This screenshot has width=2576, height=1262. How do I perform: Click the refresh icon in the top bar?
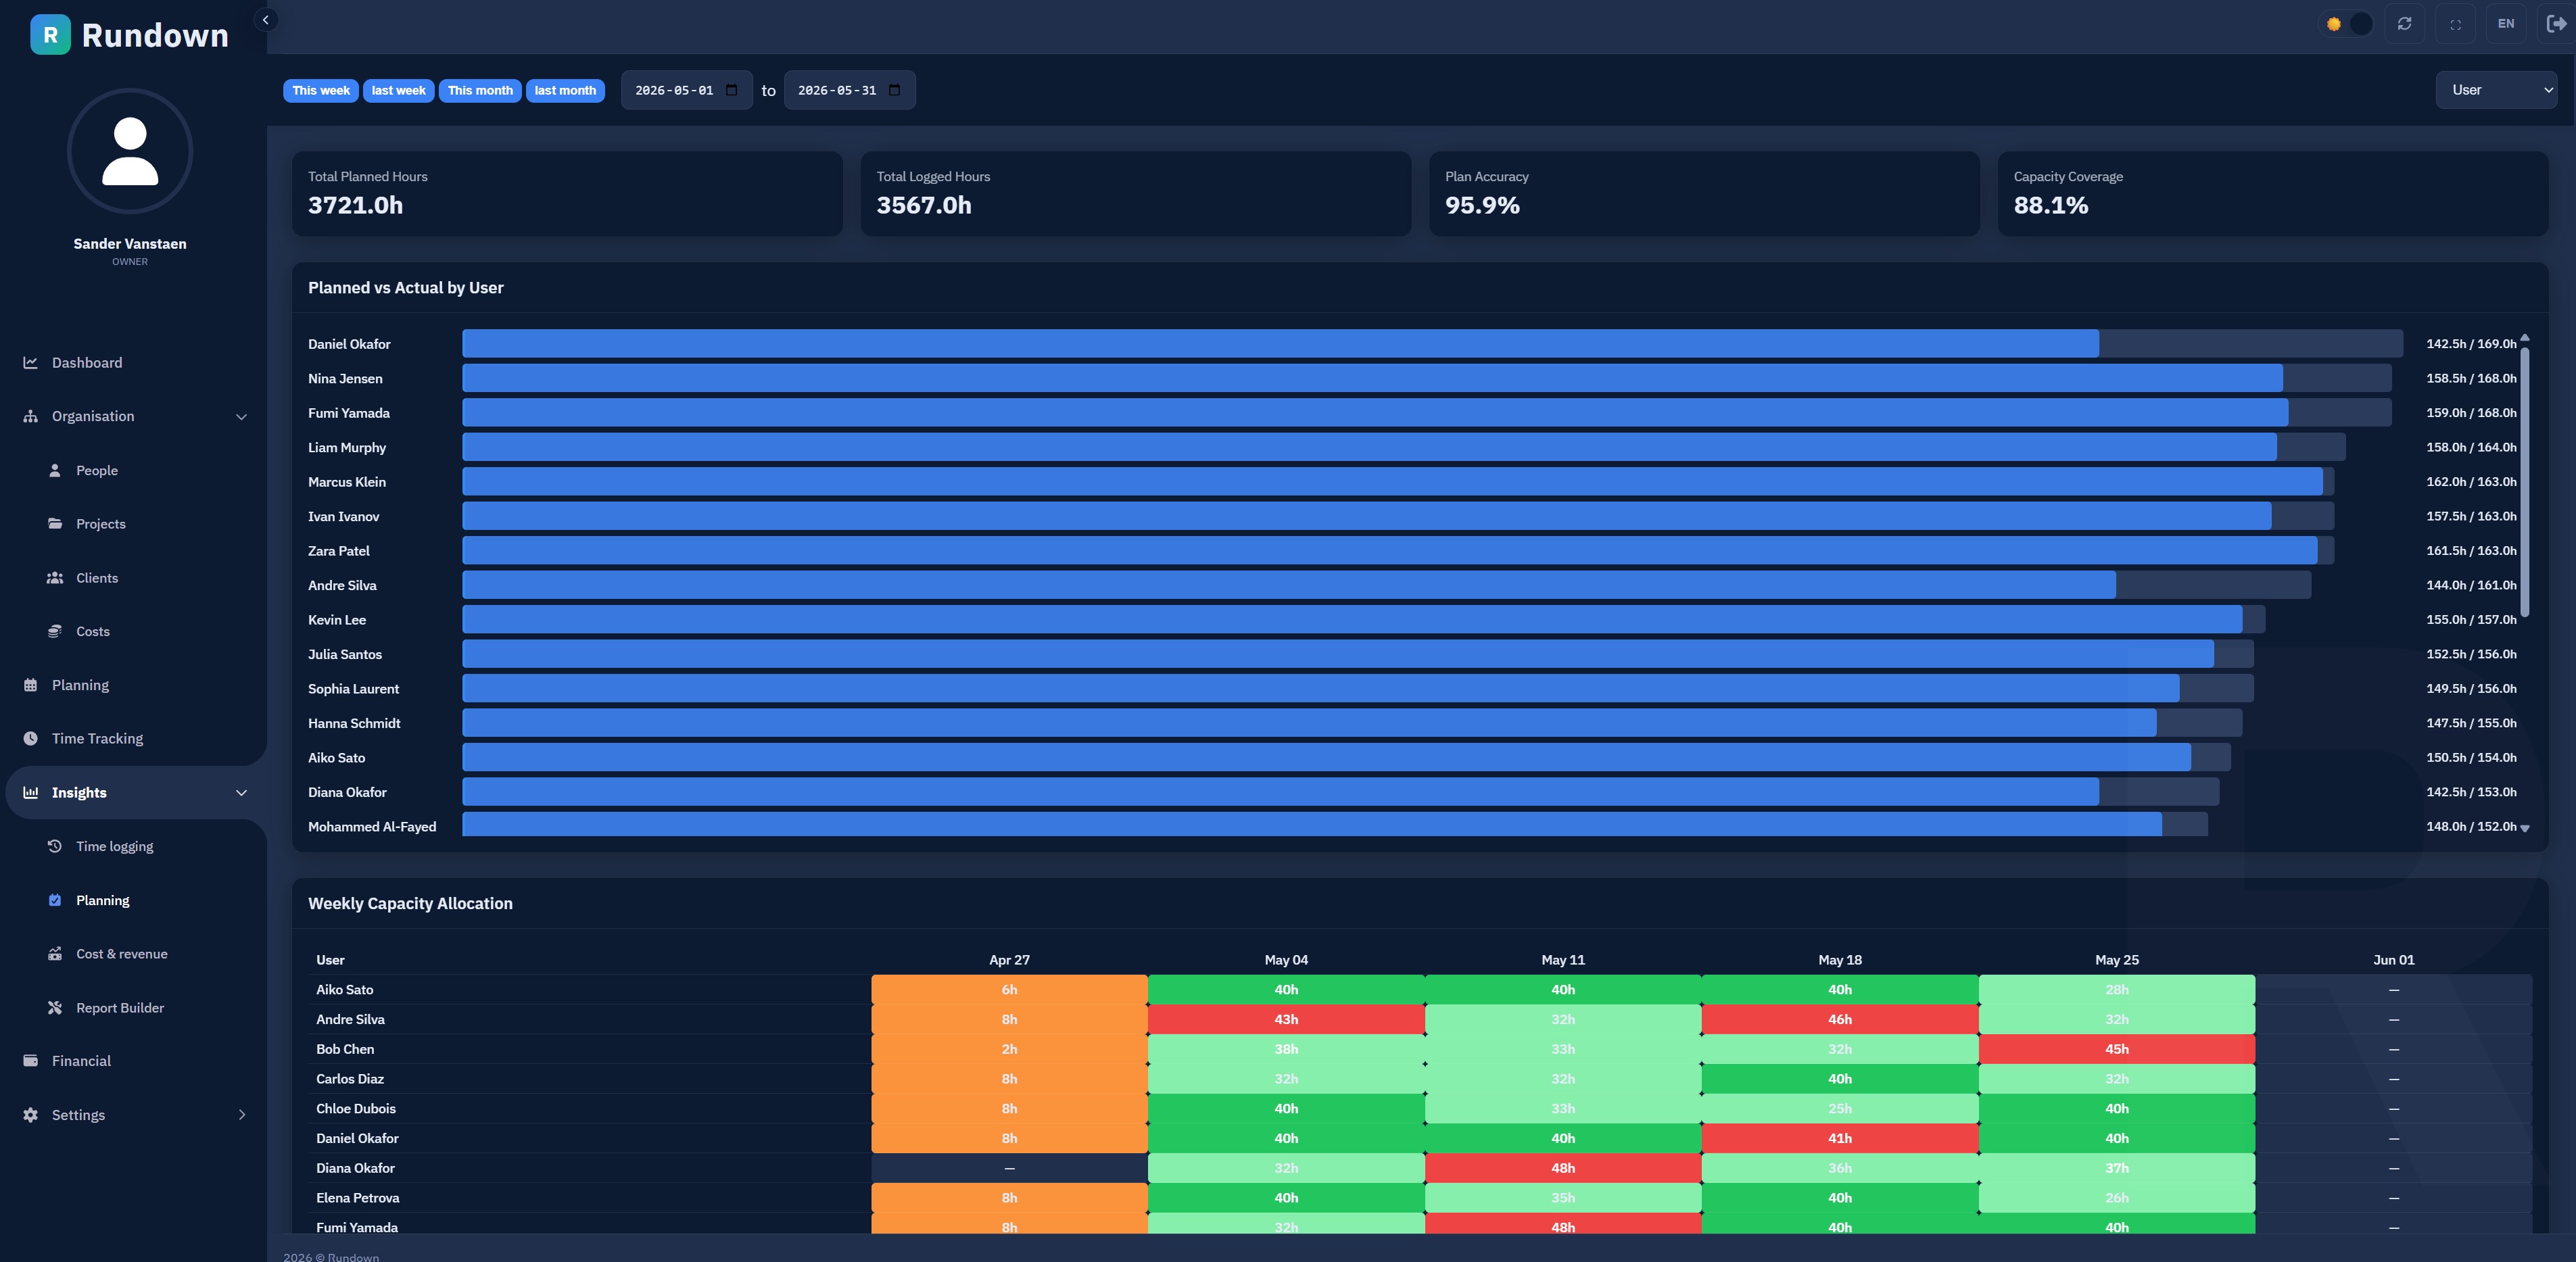(2404, 24)
